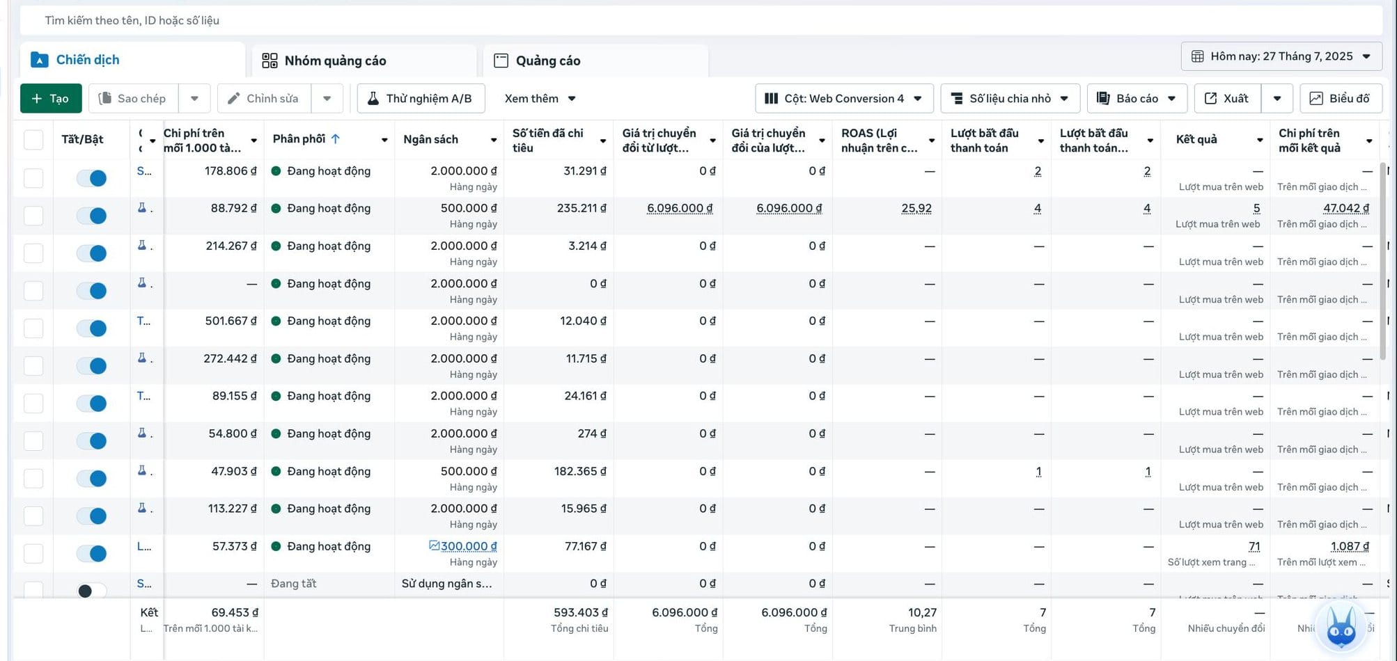Click the green Tạo create button
1397x661 pixels.
pyautogui.click(x=51, y=98)
